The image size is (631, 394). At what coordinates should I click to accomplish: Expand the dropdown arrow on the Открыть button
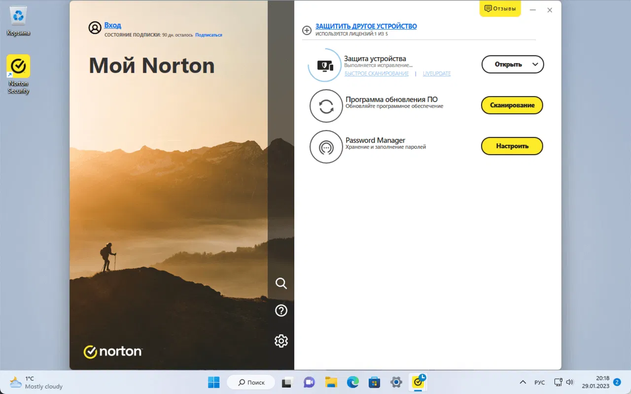tap(535, 65)
